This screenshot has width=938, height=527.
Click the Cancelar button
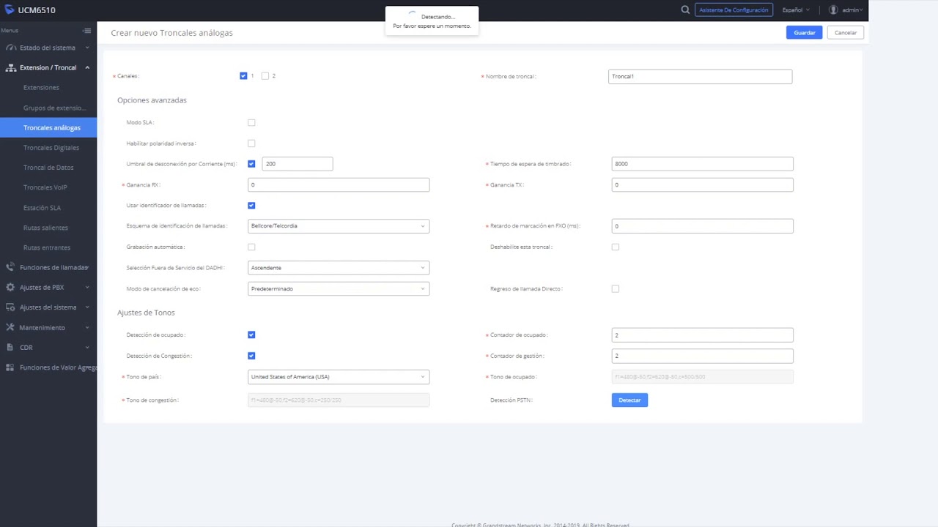pyautogui.click(x=846, y=33)
